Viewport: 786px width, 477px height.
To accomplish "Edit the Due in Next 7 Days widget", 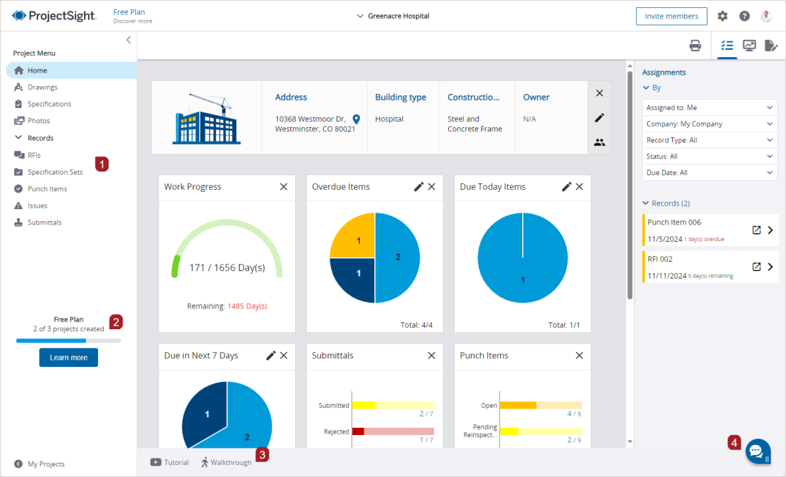I will click(270, 355).
